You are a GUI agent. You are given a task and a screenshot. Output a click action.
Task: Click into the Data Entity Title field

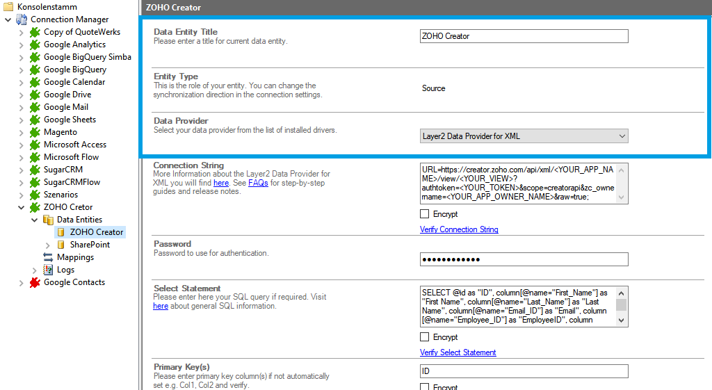click(x=524, y=36)
